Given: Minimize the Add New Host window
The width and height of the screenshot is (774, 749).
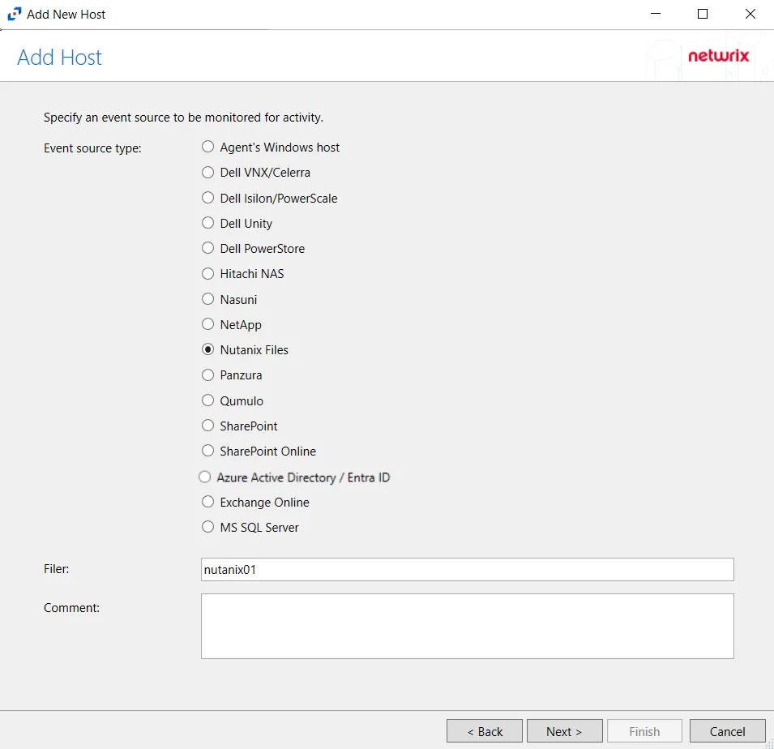Looking at the screenshot, I should (x=656, y=14).
